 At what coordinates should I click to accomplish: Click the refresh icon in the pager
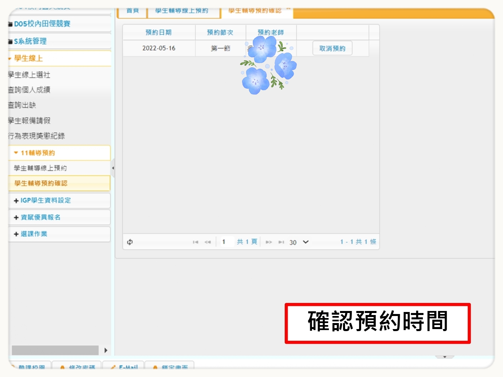(x=130, y=242)
